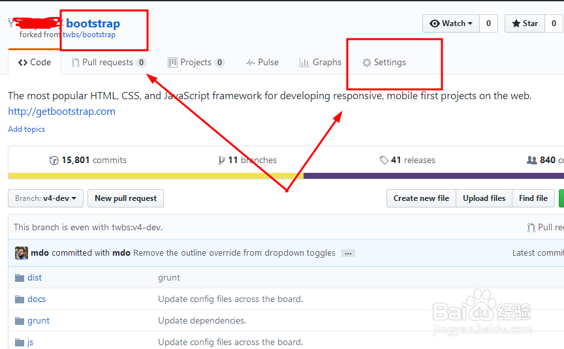This screenshot has width=564, height=349.
Task: Open the Branch v4-dev dropdown
Action: [46, 198]
